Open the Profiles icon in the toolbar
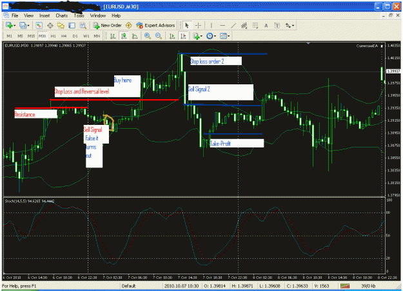This screenshot has width=403, height=291. point(23,25)
